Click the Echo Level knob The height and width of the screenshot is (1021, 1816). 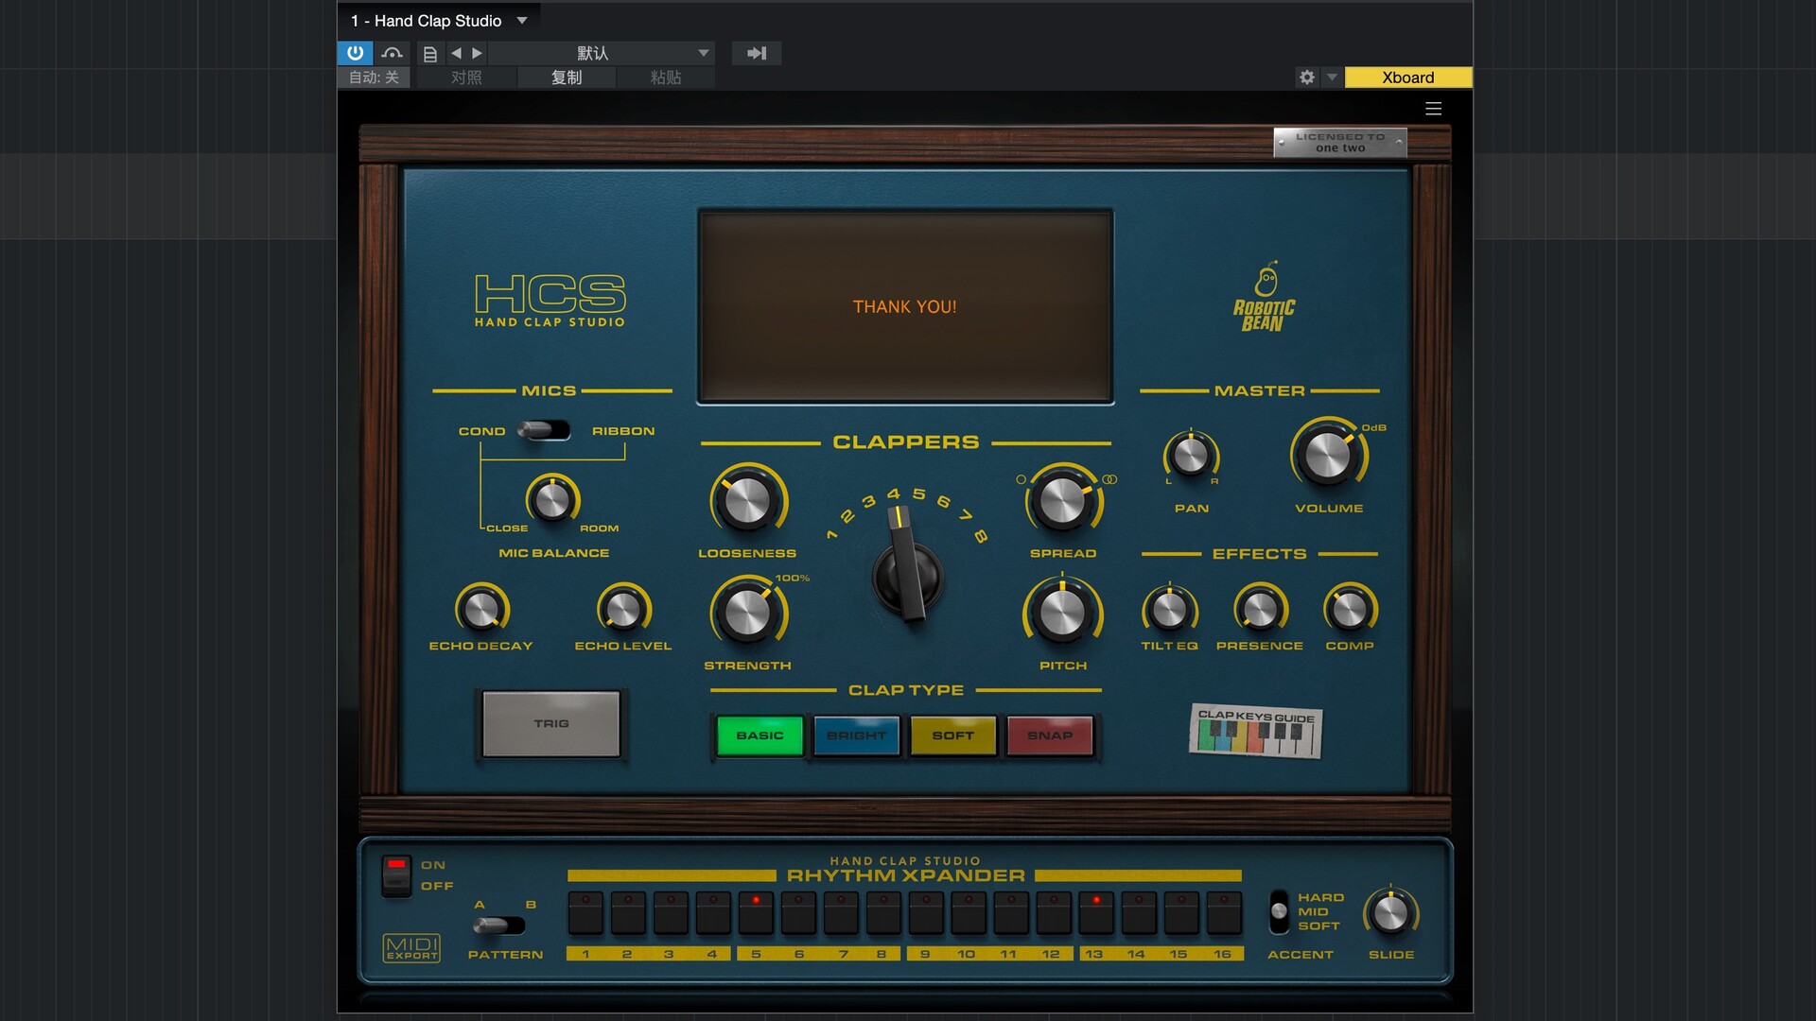(x=623, y=610)
